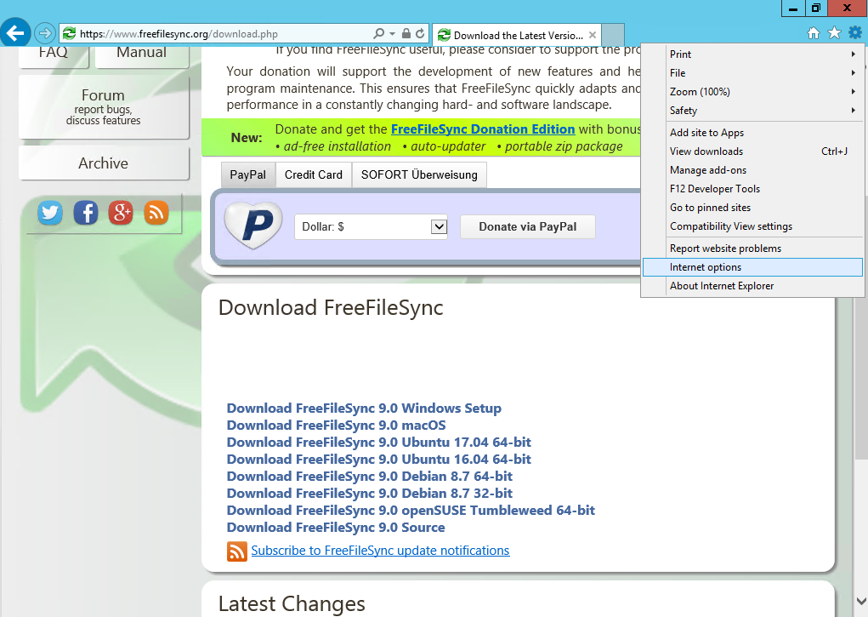The height and width of the screenshot is (617, 868).
Task: Click the vertical scrollbar down arrow
Action: 861,601
